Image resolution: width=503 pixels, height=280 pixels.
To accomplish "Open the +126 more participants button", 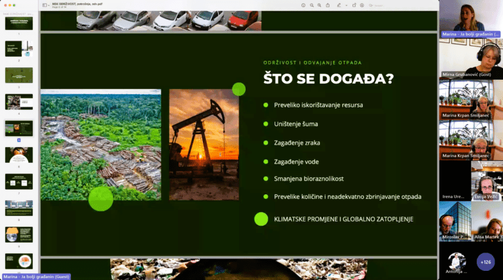I will coord(486,262).
